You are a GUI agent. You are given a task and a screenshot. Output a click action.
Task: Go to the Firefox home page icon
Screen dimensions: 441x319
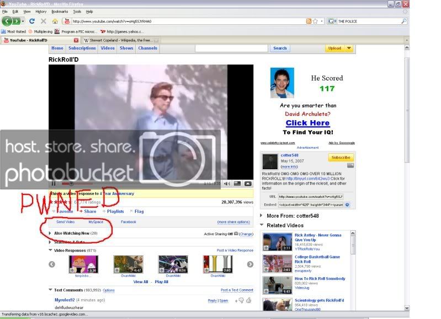(x=55, y=21)
